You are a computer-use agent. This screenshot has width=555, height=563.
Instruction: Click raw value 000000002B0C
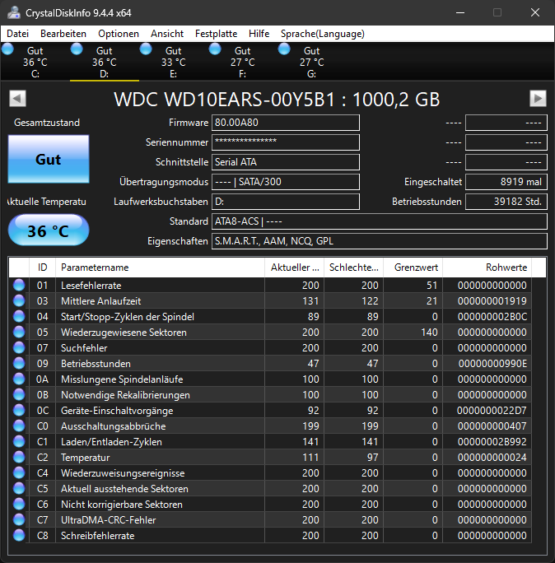coord(492,316)
